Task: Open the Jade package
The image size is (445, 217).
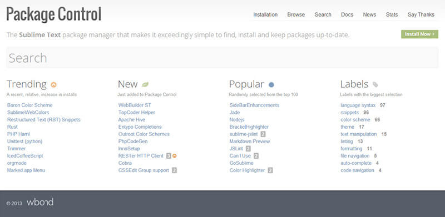Action: pyautogui.click(x=235, y=113)
